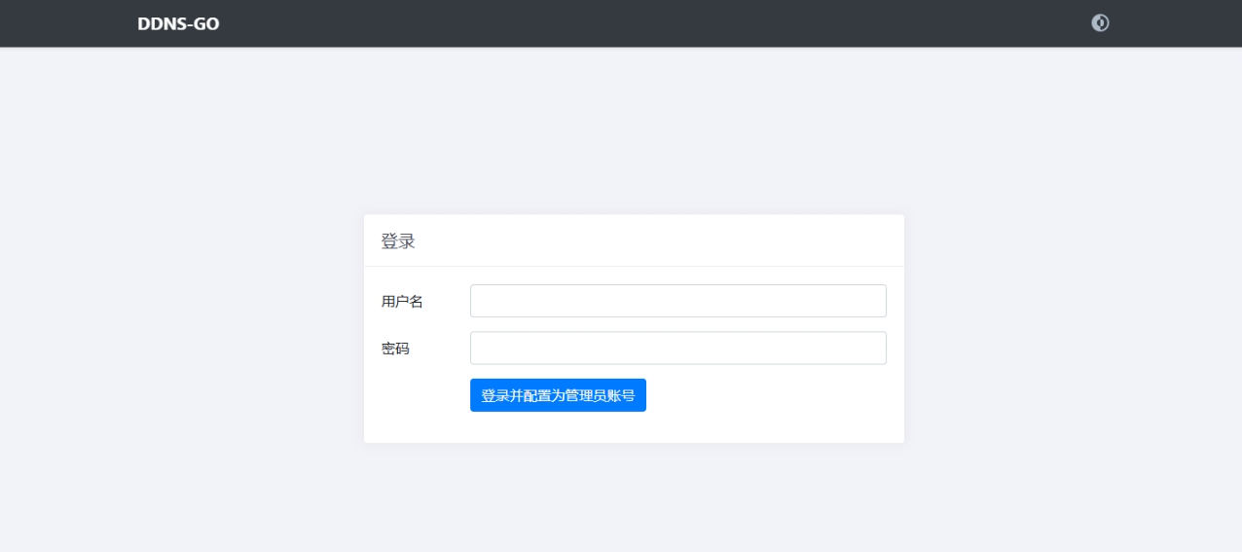The width and height of the screenshot is (1242, 552).
Task: Select the text box above the blue button
Action: tap(677, 348)
